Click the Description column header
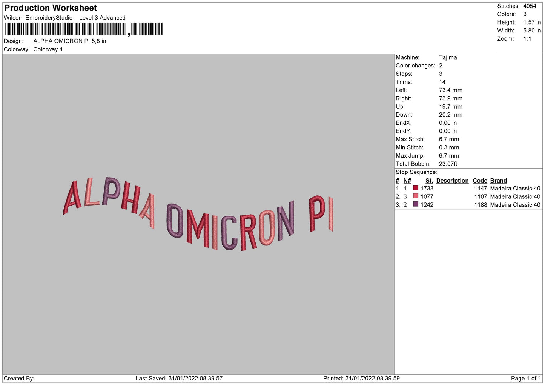The width and height of the screenshot is (545, 385). pyautogui.click(x=452, y=181)
